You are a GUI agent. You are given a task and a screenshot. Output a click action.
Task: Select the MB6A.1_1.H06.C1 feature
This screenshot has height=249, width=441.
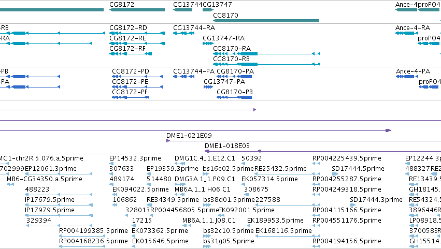[x=180, y=195]
